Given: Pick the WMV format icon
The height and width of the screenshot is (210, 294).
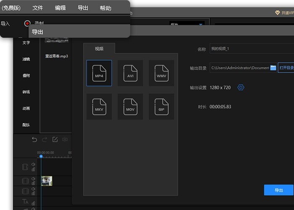Looking at the screenshot, I should 161,73.
